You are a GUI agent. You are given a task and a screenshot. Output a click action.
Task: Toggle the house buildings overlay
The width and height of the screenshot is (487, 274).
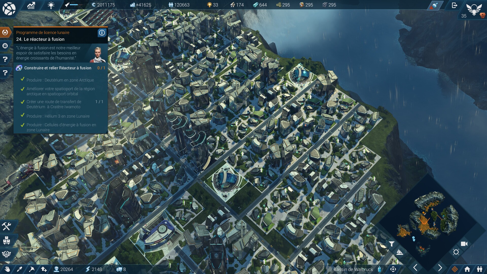click(467, 269)
